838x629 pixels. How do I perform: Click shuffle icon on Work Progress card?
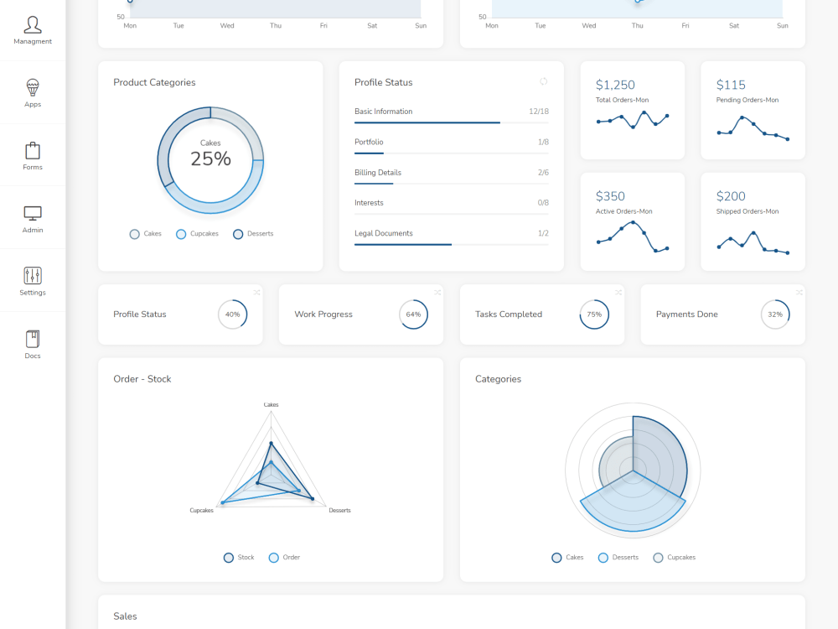(x=437, y=292)
